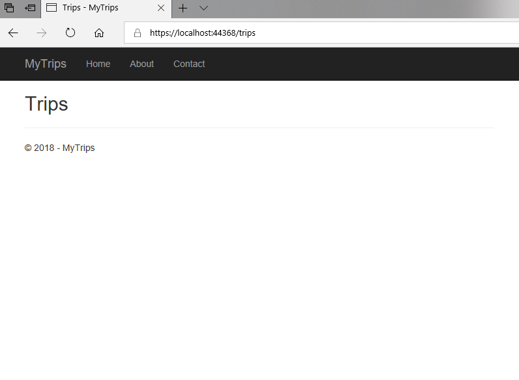Click the browser home icon
This screenshot has height=380, width=519.
99,33
